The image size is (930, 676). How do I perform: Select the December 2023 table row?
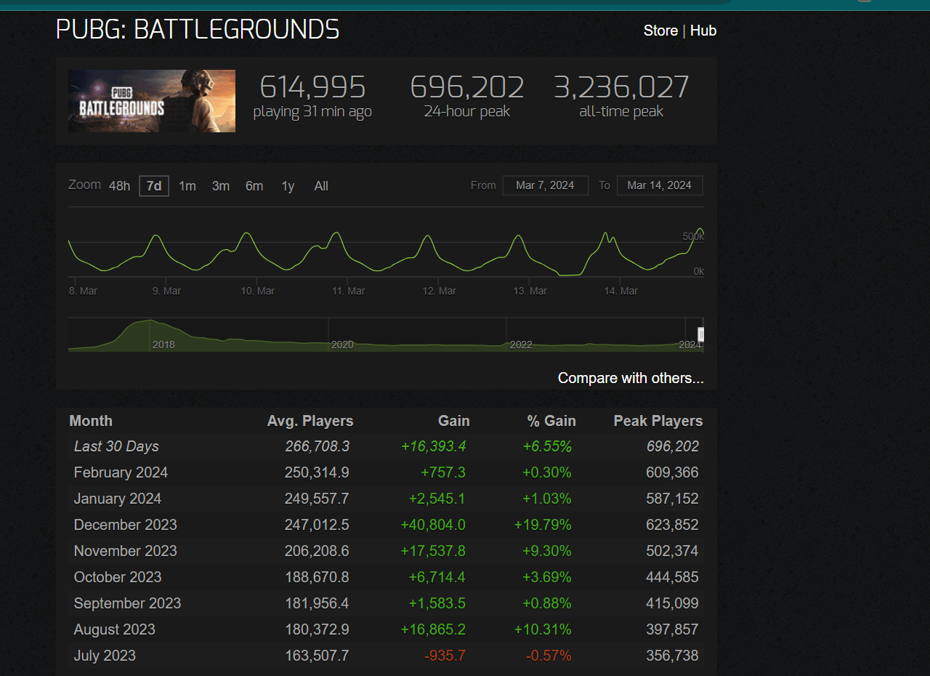coord(385,525)
